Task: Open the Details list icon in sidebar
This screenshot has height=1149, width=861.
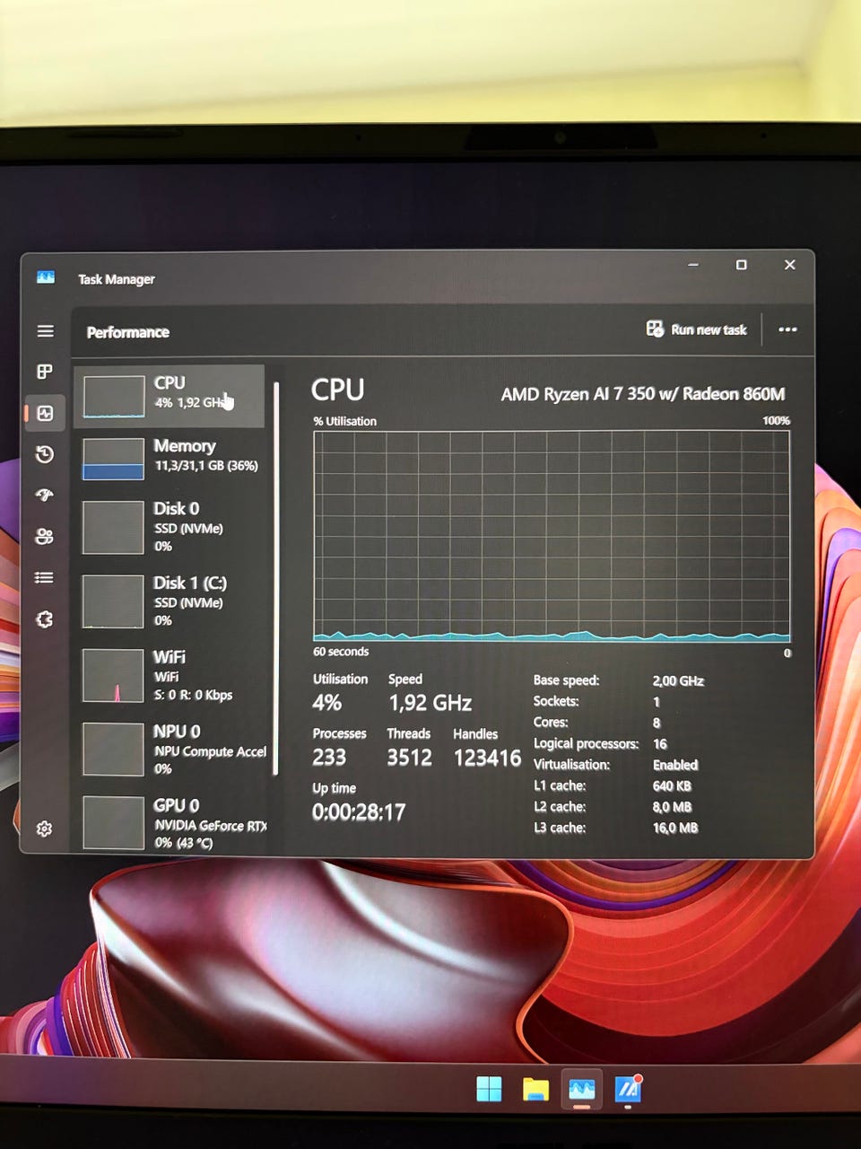Action: [44, 577]
